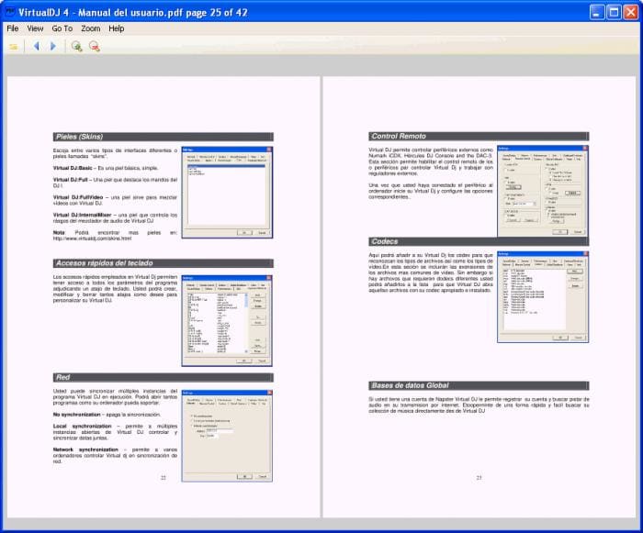Viewport: 643px width, 533px height.
Task: Zoom out using the red magnifier icon
Action: (x=95, y=46)
